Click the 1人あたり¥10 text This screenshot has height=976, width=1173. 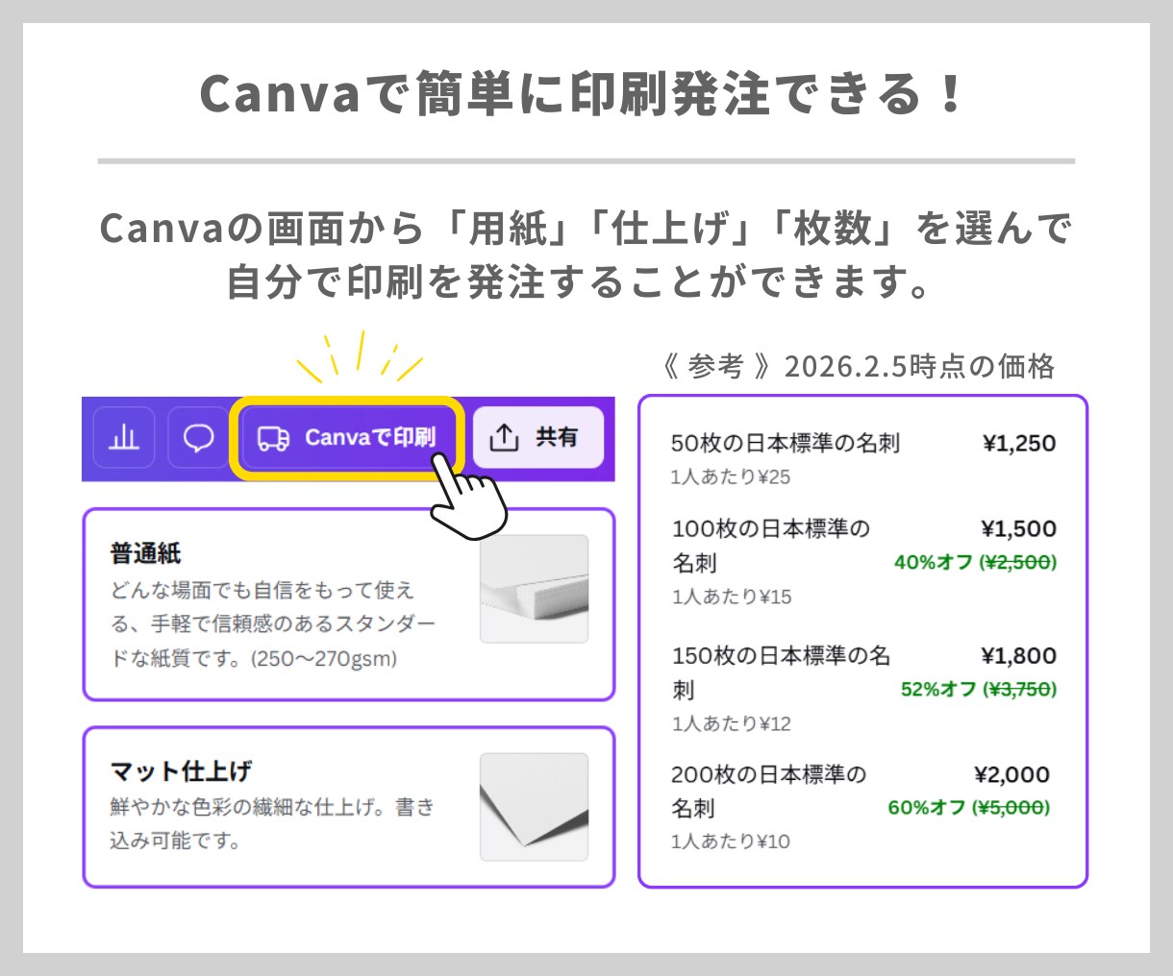pos(731,842)
